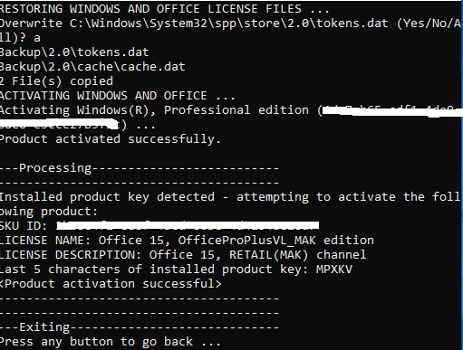Click the 'LICENSE NAME: Office 15' line

(x=187, y=241)
